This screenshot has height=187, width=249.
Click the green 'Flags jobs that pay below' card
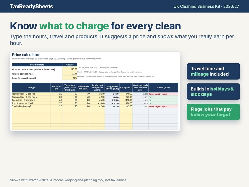pyautogui.click(x=213, y=112)
